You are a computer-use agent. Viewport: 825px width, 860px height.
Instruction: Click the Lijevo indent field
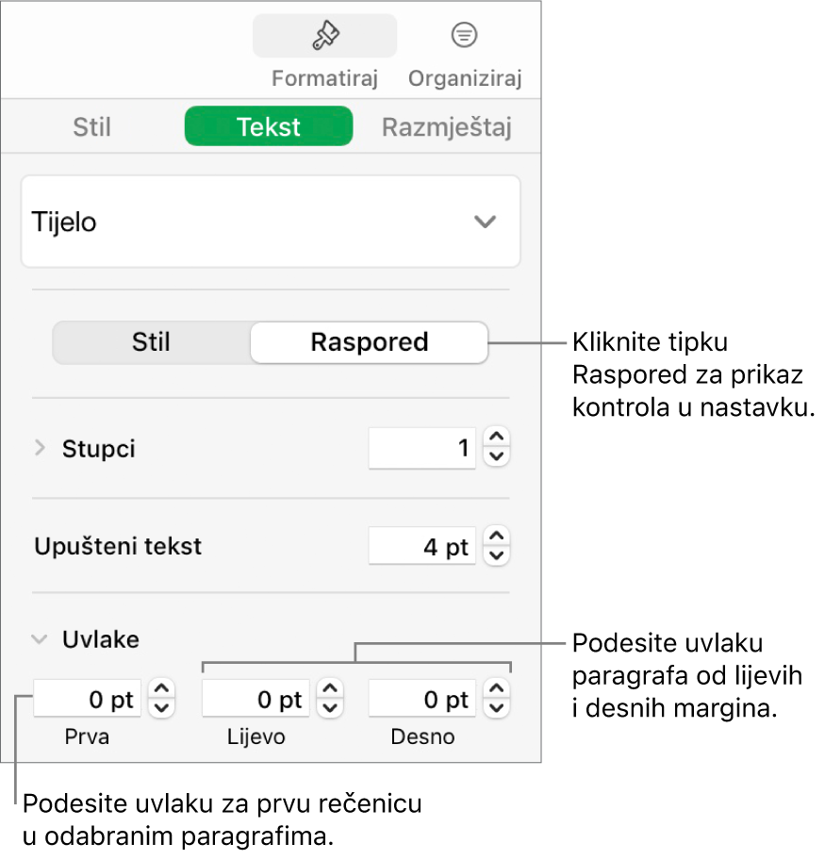pyautogui.click(x=256, y=700)
